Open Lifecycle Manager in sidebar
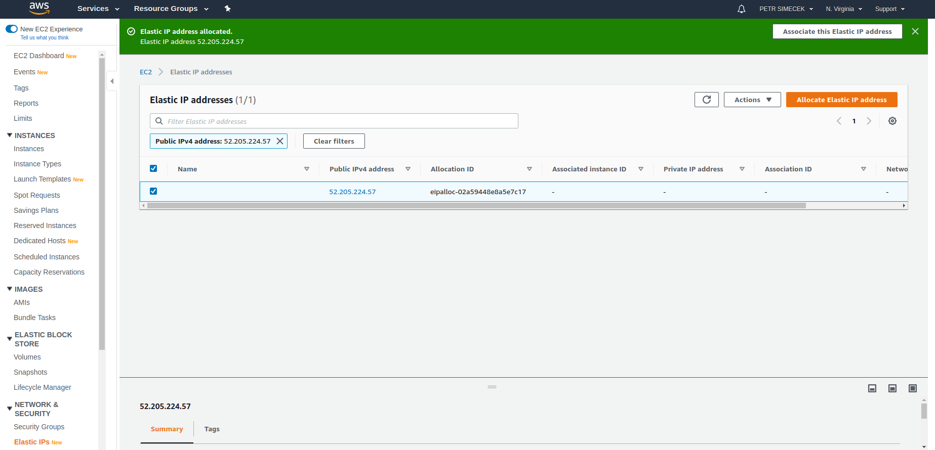 [43, 387]
